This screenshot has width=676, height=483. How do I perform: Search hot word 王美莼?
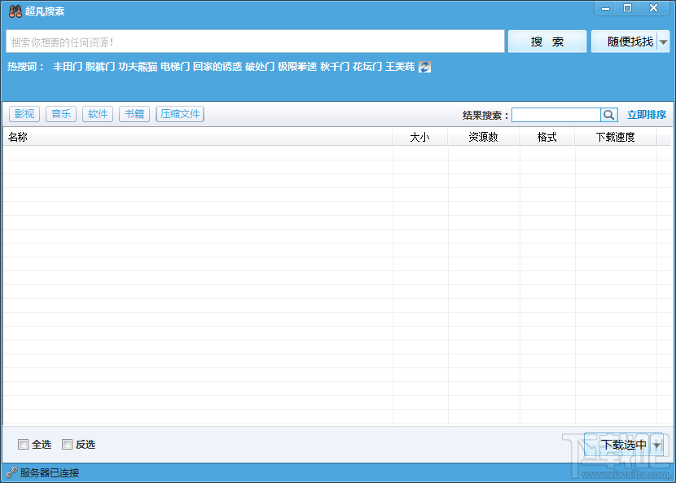(x=400, y=67)
